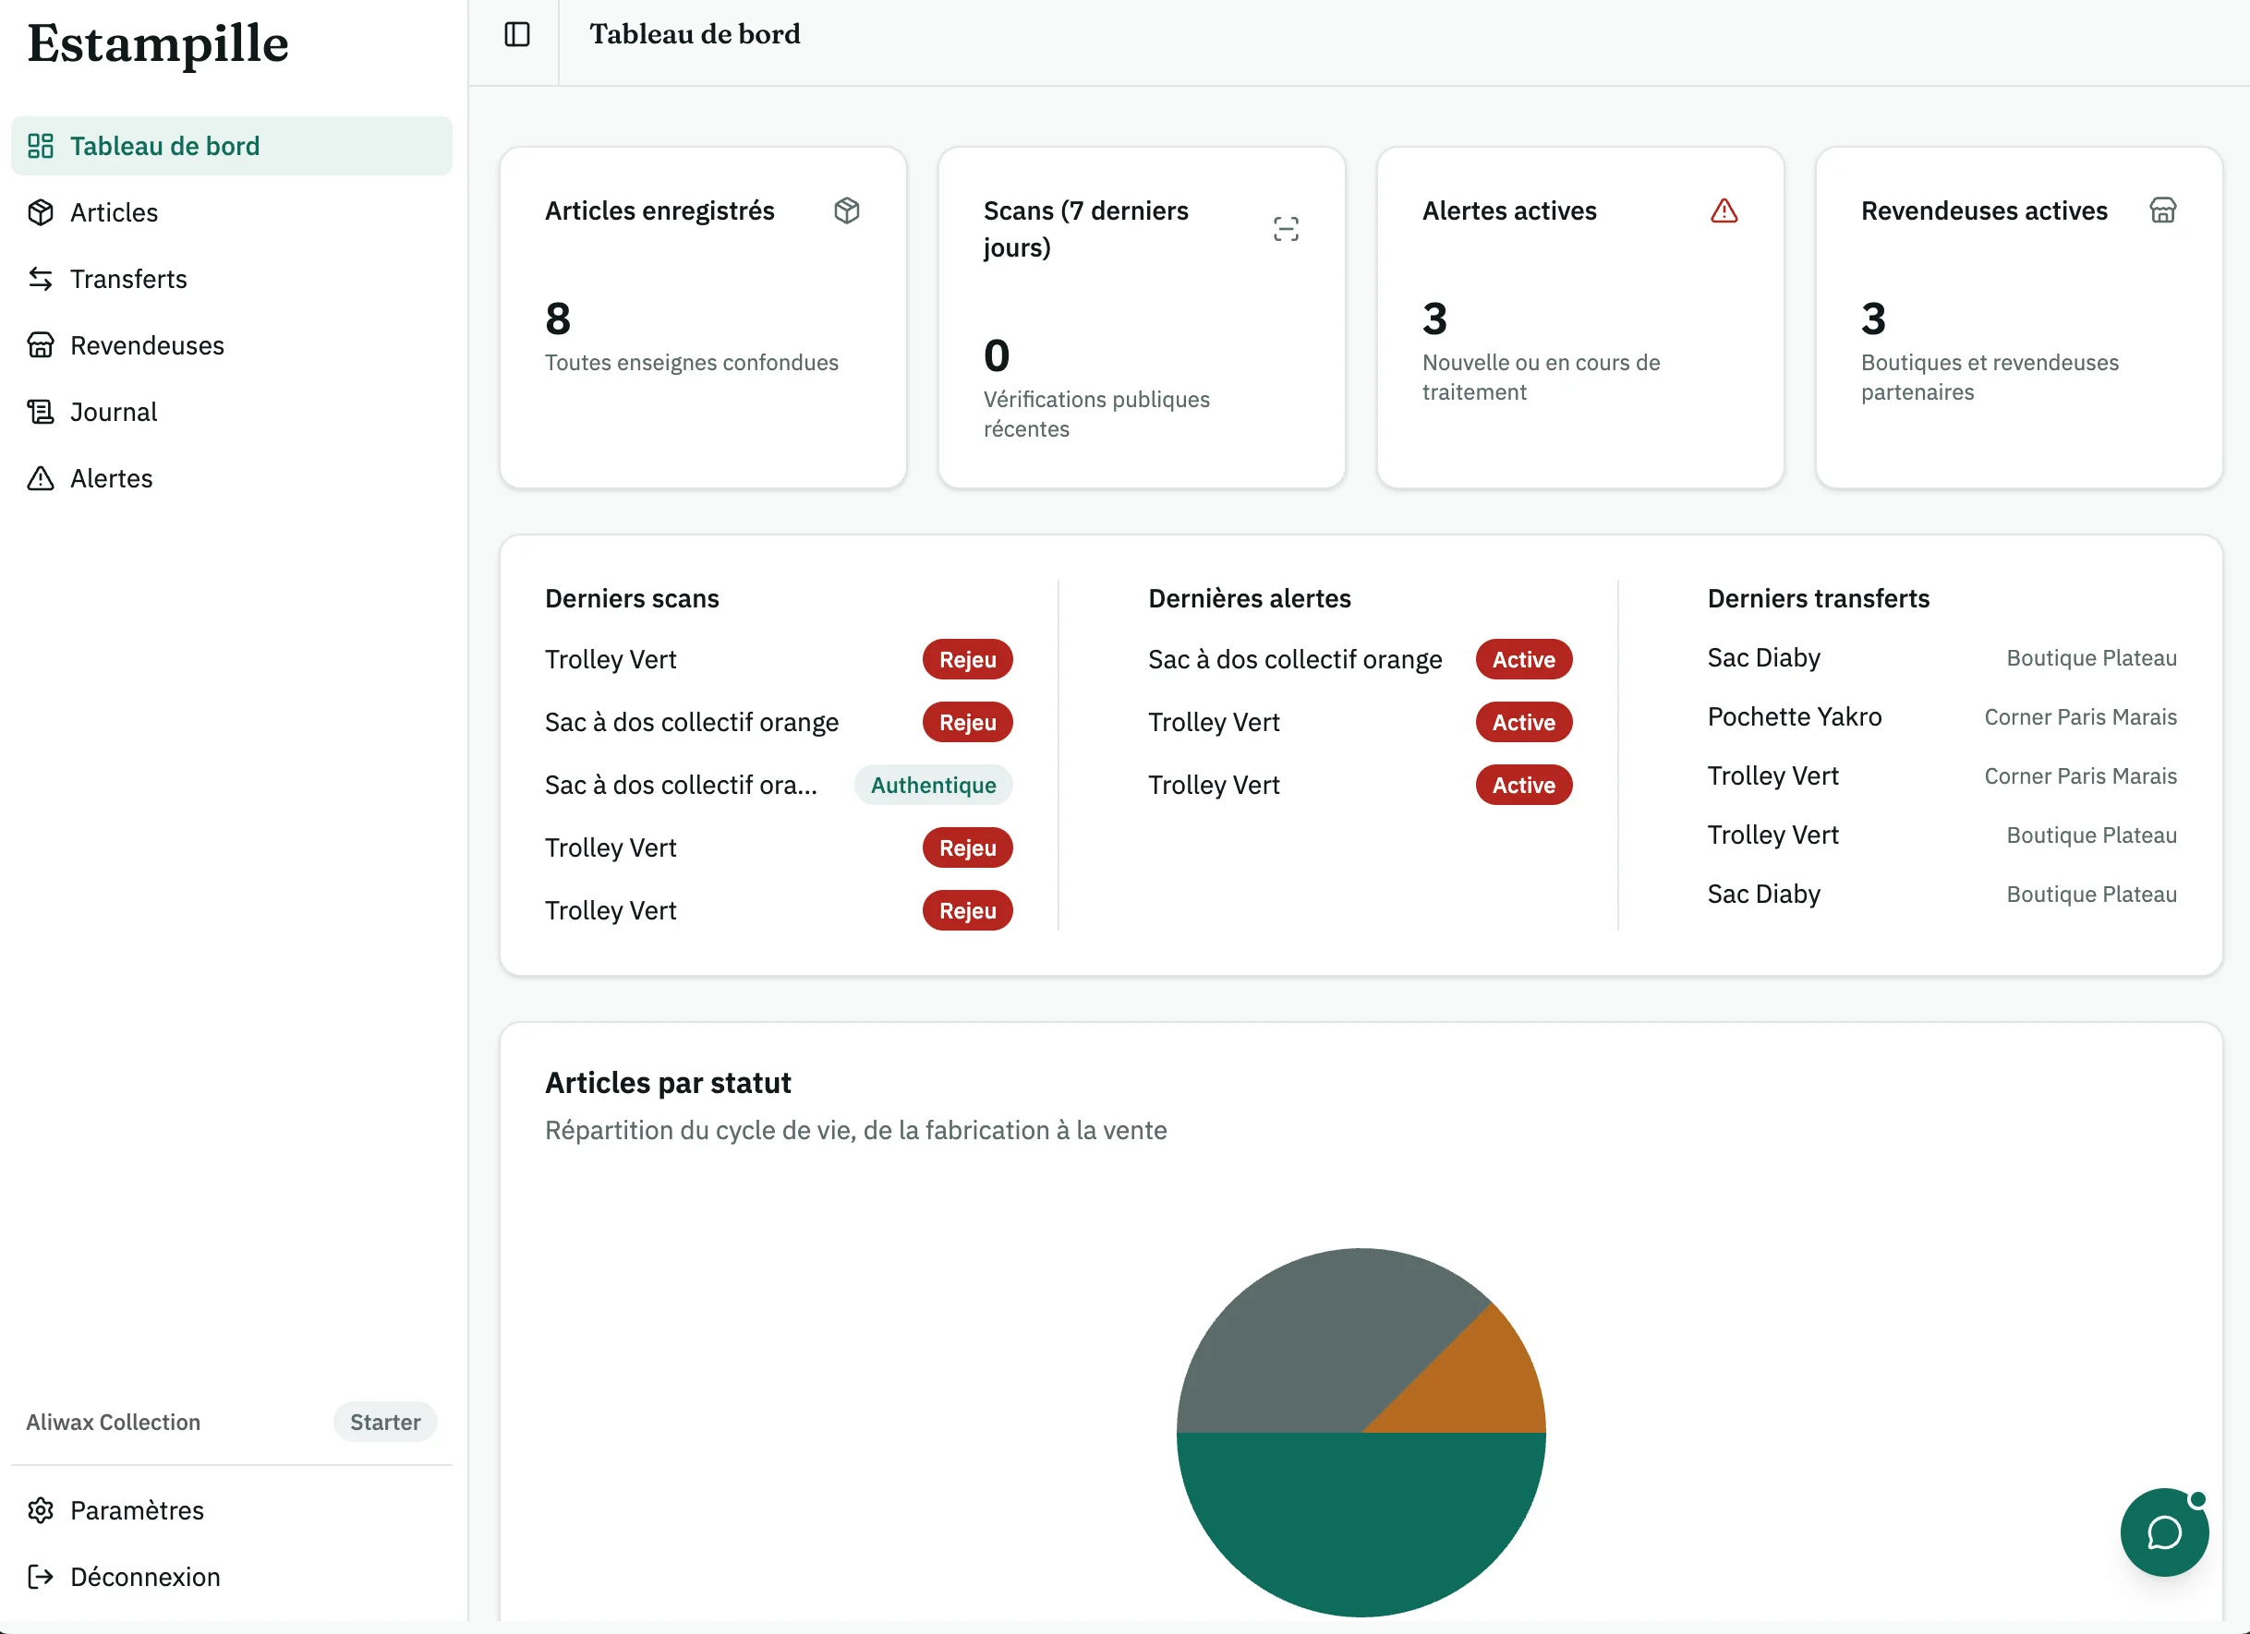Click the scan icon on Scans card
The image size is (2250, 1634).
(x=1286, y=229)
